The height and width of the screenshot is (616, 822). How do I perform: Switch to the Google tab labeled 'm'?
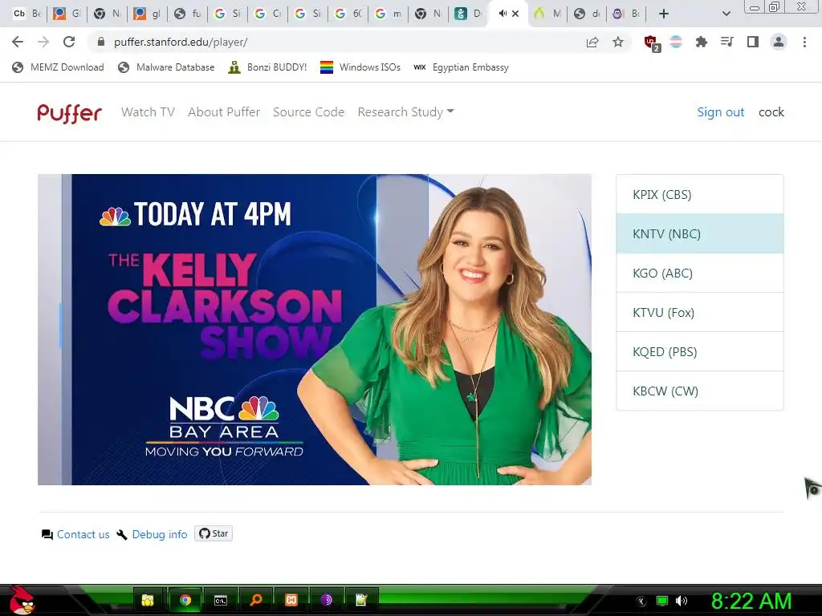coord(389,14)
